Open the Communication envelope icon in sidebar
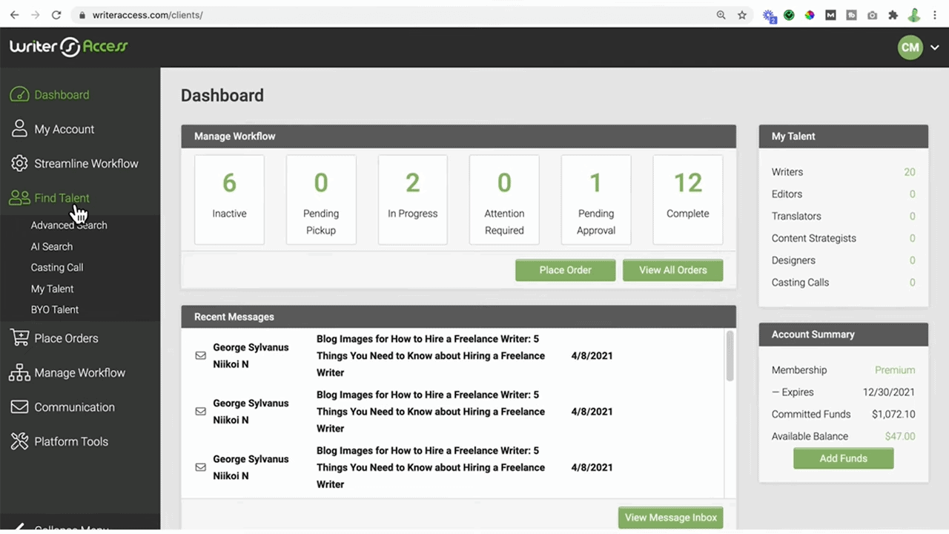 coord(19,407)
